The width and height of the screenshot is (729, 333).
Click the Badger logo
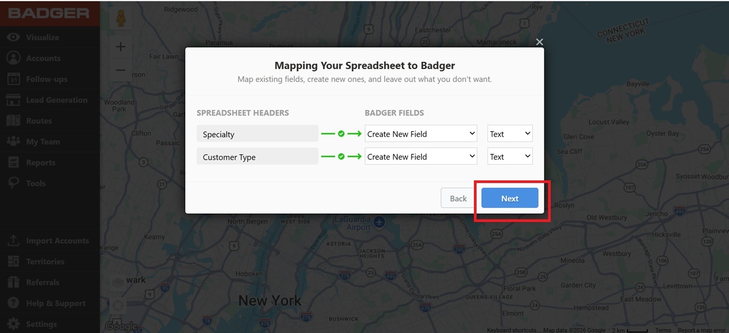pos(49,13)
